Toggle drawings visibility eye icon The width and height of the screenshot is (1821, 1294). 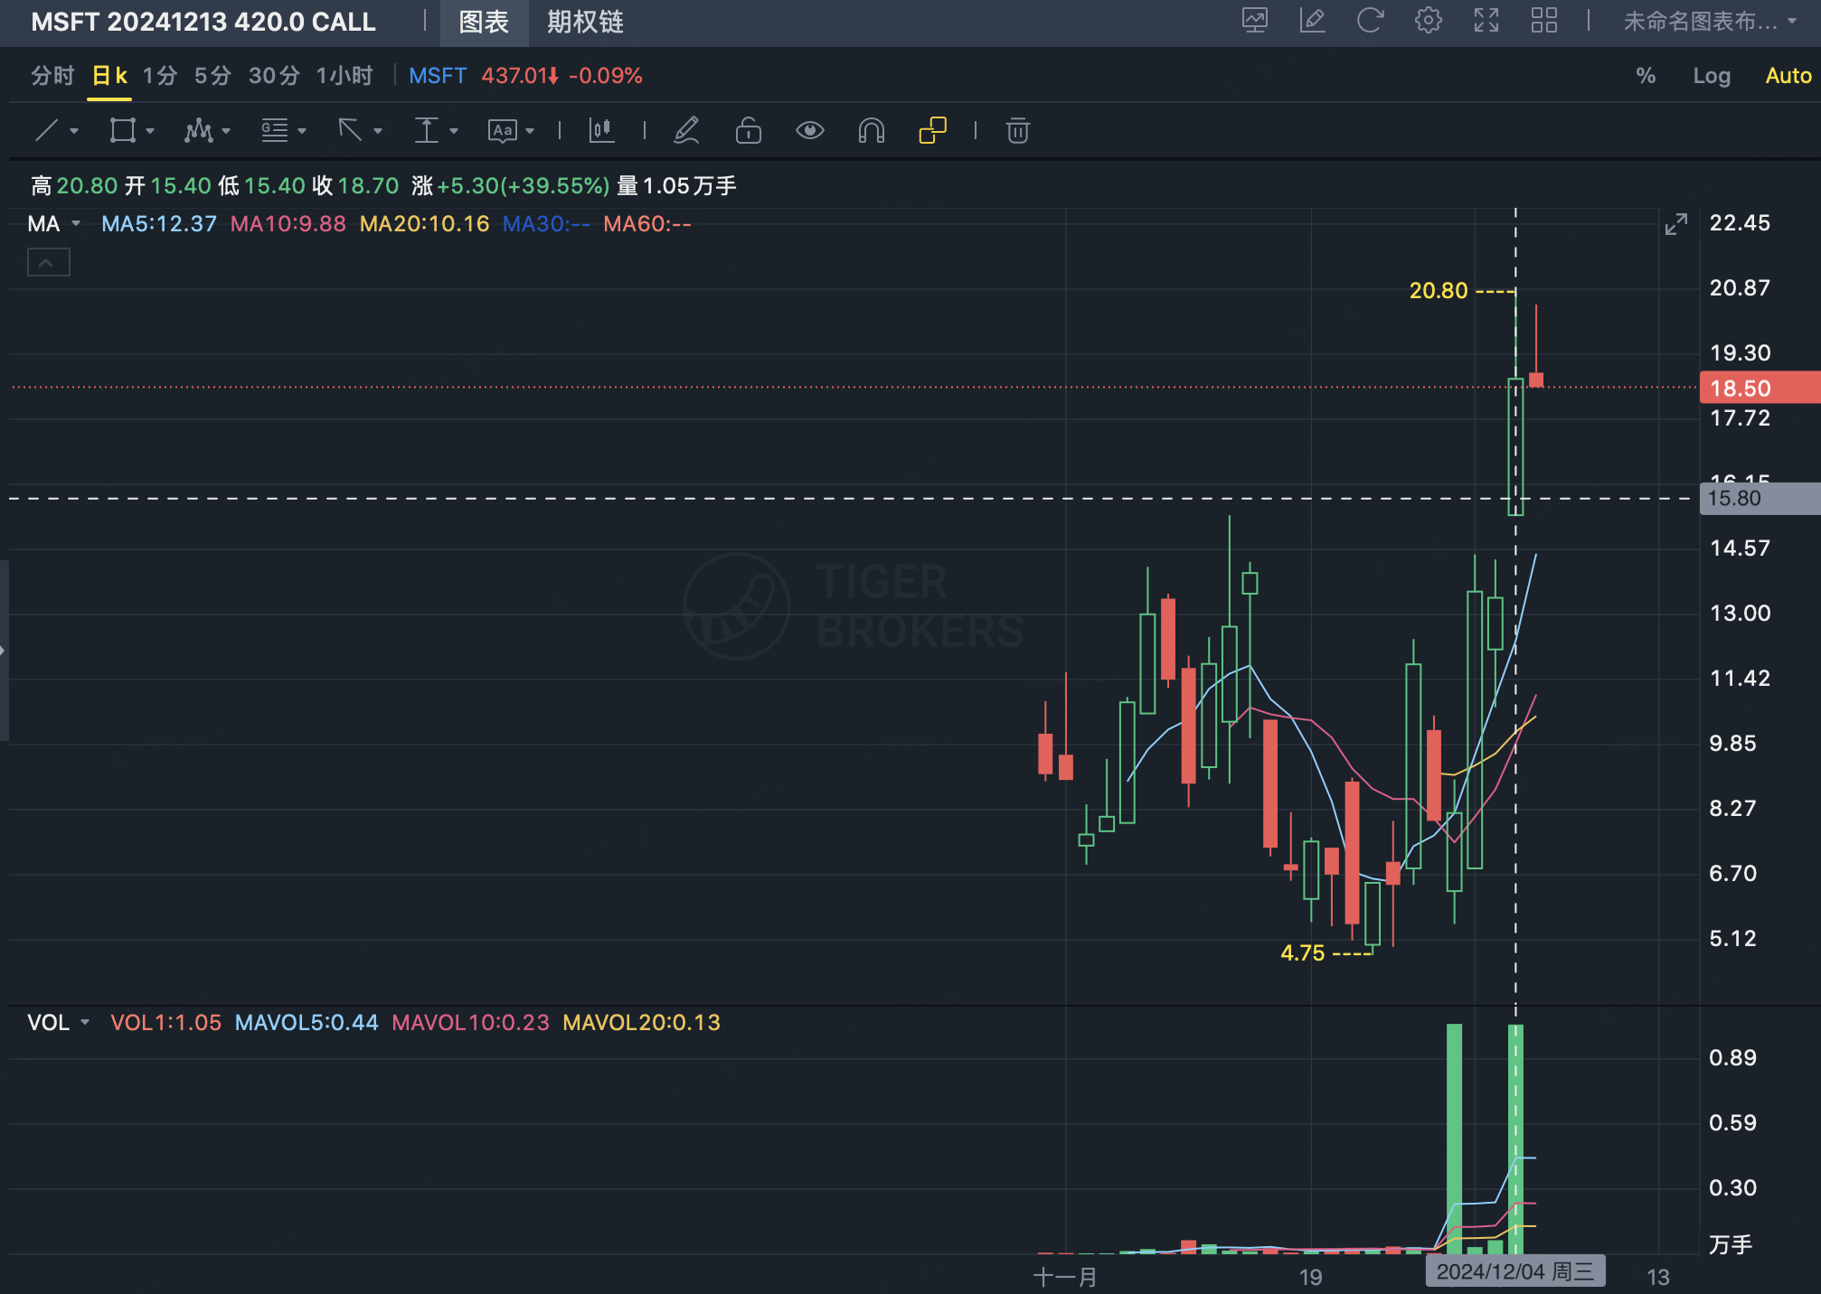[x=809, y=131]
